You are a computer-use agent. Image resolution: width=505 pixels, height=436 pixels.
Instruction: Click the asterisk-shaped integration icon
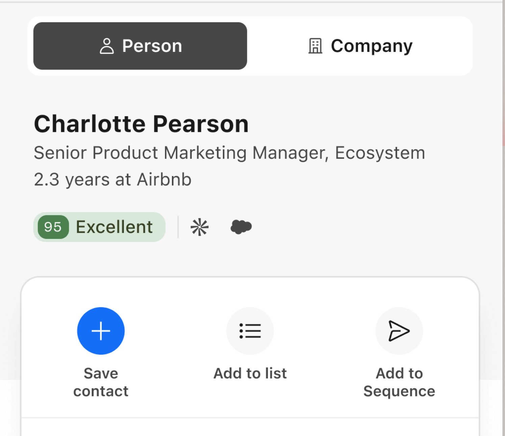[199, 227]
